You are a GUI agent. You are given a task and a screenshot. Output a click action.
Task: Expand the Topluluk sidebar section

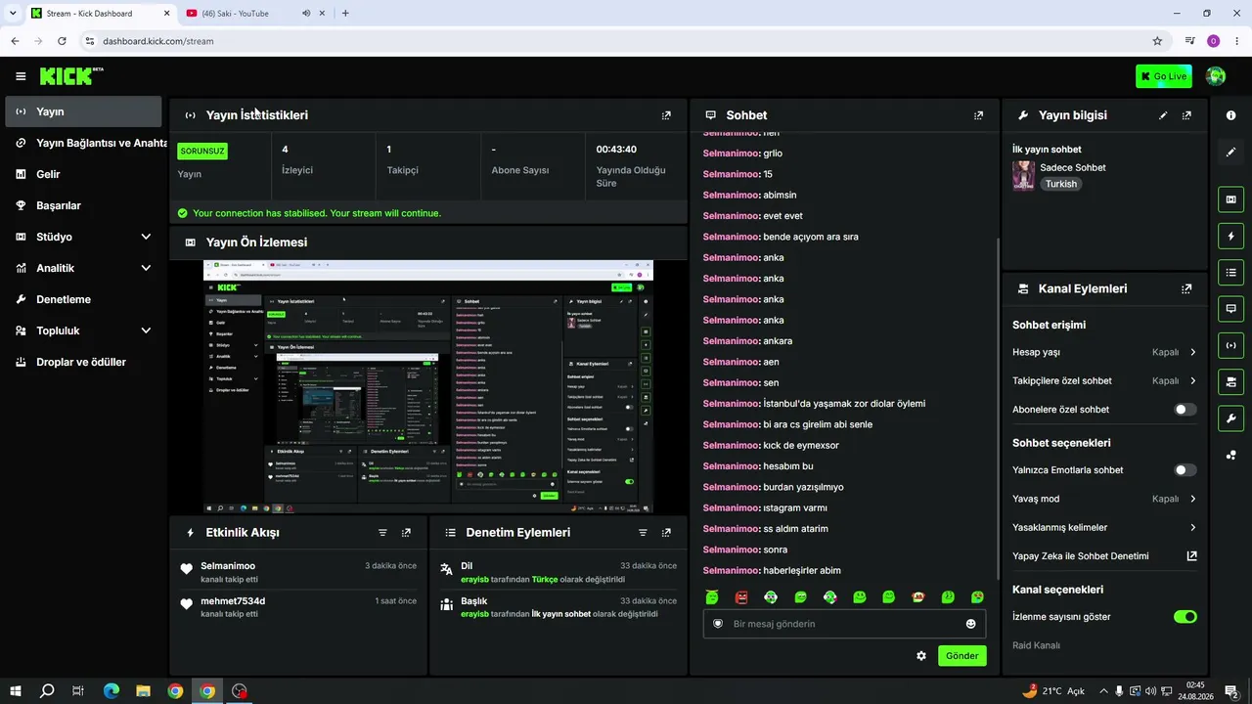(x=146, y=330)
